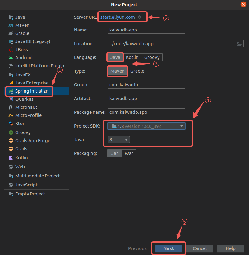Open server URL settings gear
249x255 pixels.
pos(140,17)
